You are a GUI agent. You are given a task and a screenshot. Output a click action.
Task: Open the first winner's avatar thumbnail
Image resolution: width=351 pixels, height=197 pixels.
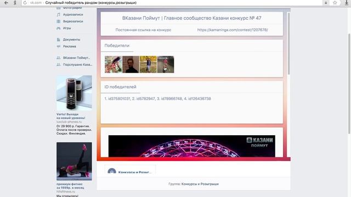pyautogui.click(x=114, y=65)
